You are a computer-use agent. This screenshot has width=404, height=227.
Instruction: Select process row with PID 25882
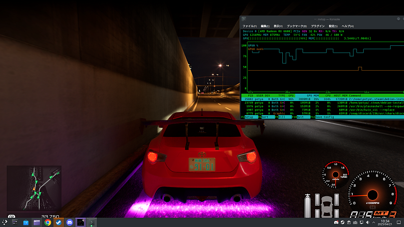(x=323, y=99)
